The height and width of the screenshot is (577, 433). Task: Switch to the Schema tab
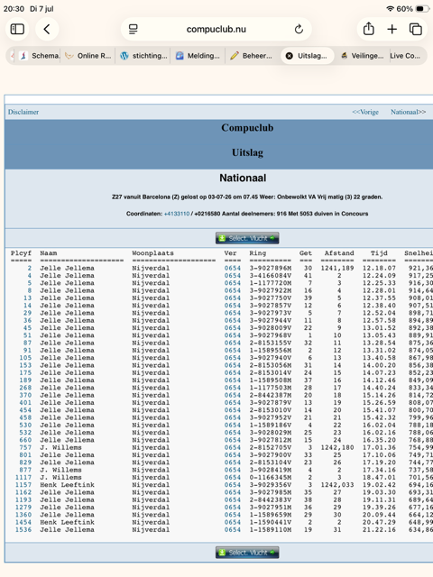[x=39, y=56]
